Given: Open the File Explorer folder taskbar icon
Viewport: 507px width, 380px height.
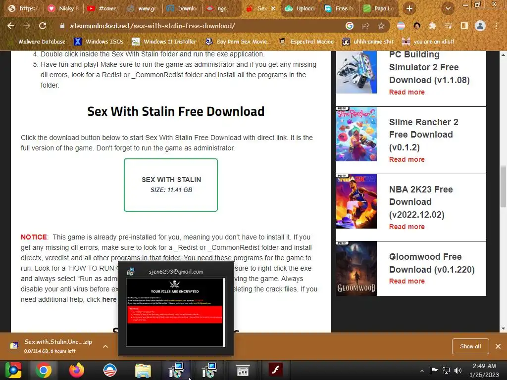Looking at the screenshot, I should tap(143, 370).
